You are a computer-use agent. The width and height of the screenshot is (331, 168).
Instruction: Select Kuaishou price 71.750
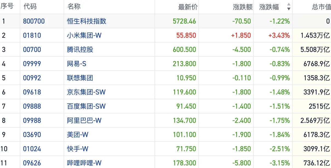[186, 149]
